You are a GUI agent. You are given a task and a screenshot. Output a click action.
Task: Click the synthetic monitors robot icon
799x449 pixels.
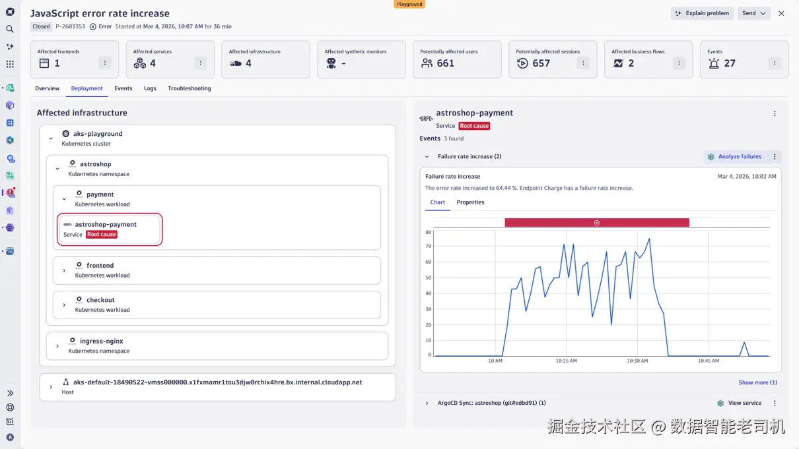point(331,63)
